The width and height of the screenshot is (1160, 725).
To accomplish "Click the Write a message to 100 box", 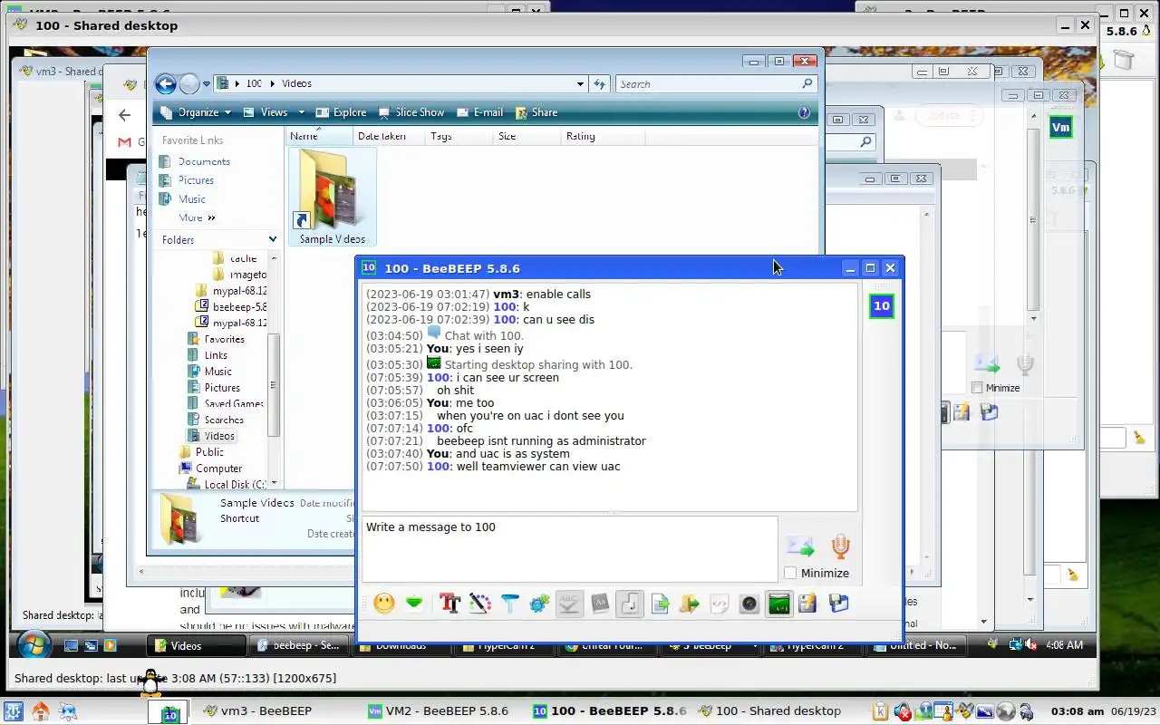I will [569, 549].
